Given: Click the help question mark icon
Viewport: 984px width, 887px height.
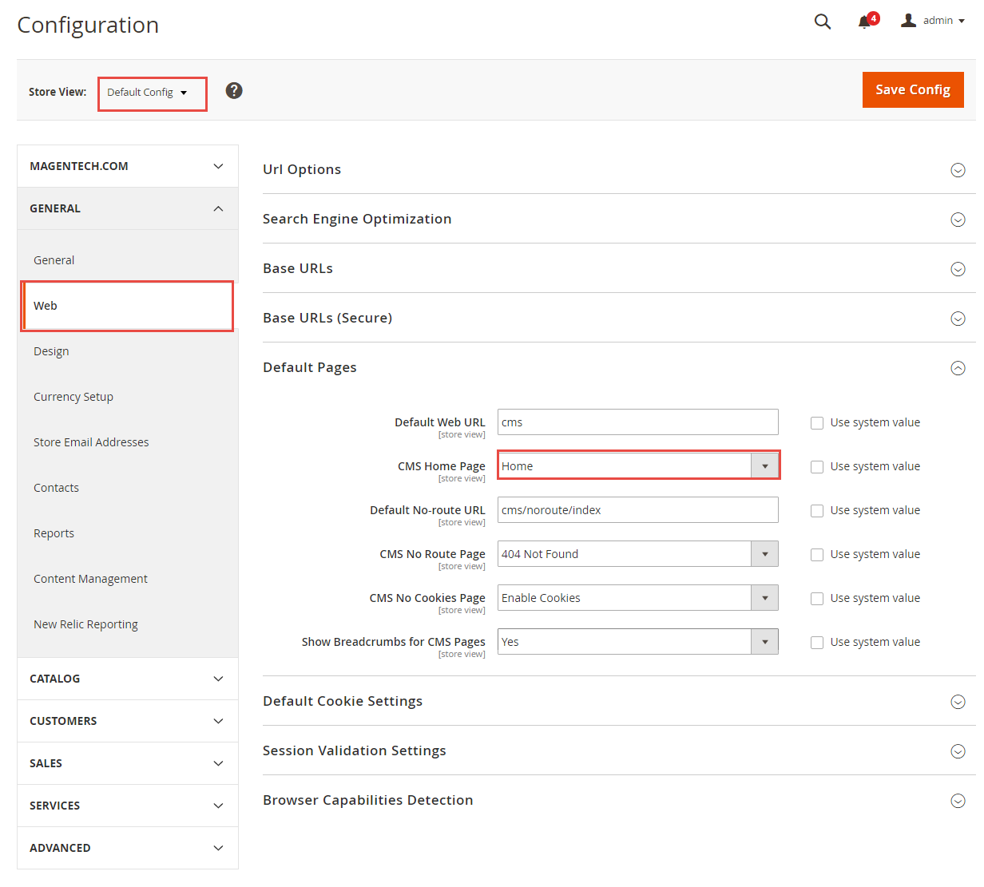Looking at the screenshot, I should pyautogui.click(x=234, y=91).
